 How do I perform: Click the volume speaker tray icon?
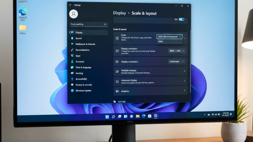pos(216,115)
